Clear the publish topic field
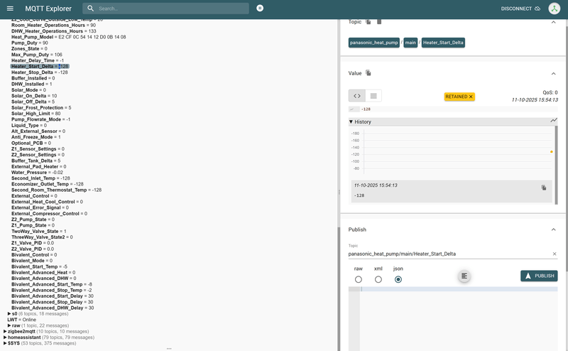 [555, 254]
